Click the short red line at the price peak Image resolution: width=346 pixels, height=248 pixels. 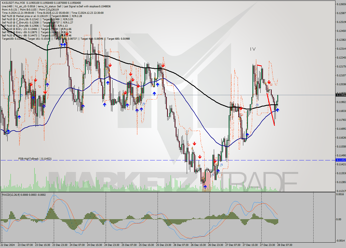click(259, 65)
